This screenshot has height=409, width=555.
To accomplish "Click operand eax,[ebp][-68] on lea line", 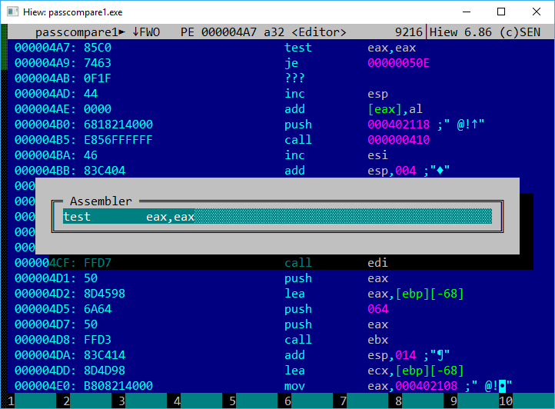I will coord(416,294).
